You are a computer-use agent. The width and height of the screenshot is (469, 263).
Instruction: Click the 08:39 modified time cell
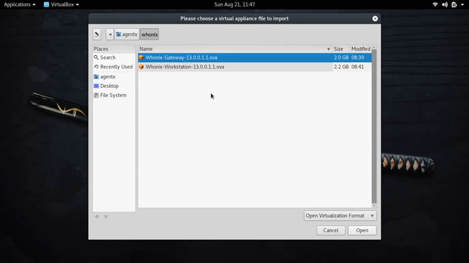coord(358,58)
